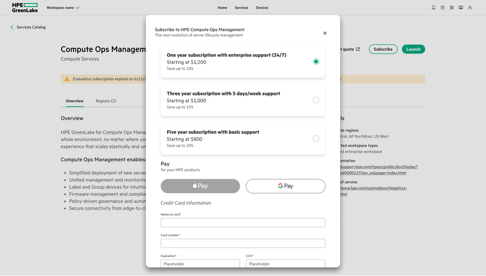Open the user profile icon
Viewport: 486px width, 276px height.
coord(470,7)
